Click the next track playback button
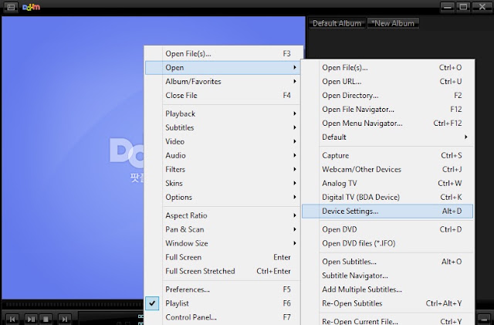This screenshot has width=494, height=325. coord(64,319)
